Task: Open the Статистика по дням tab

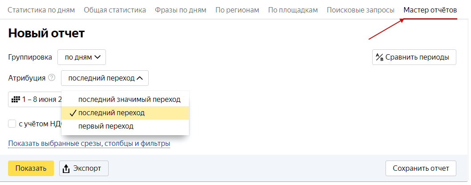Action: tap(41, 10)
